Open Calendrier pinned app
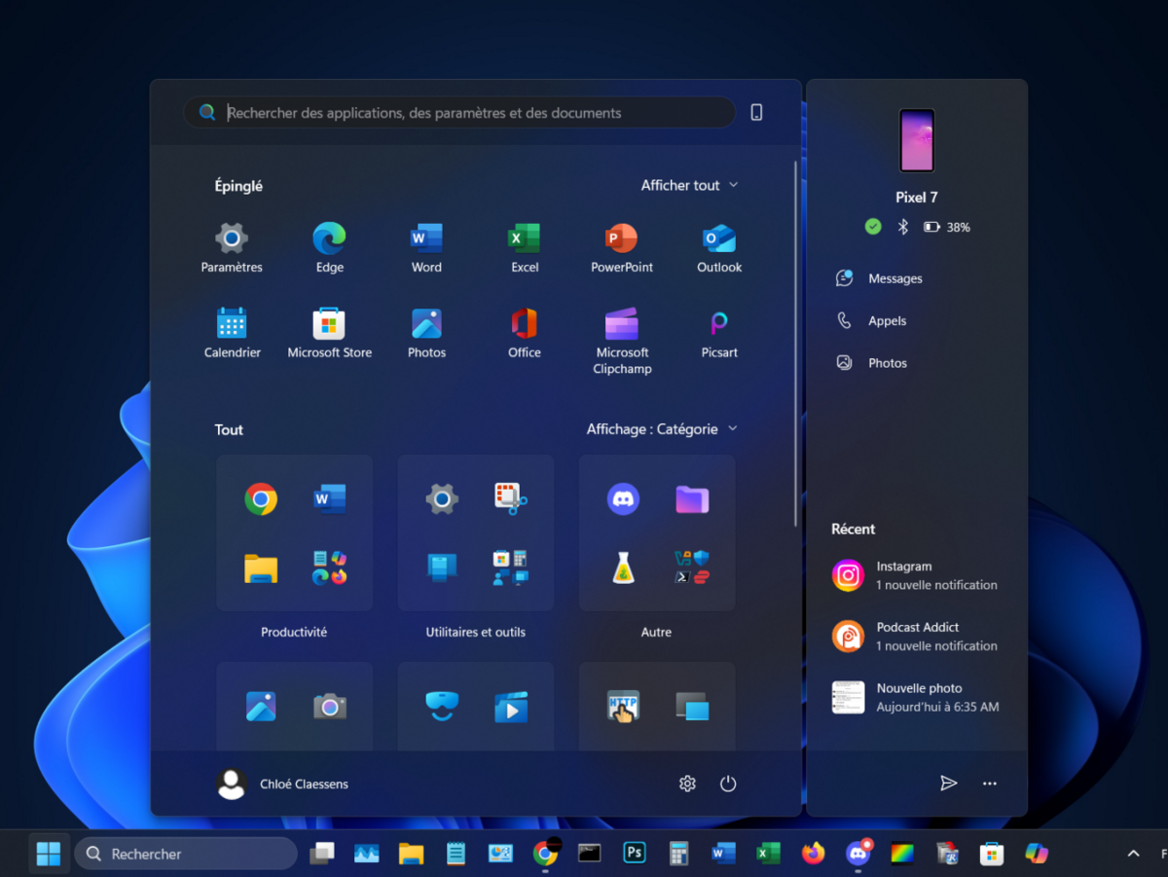The image size is (1168, 877). pos(232,334)
